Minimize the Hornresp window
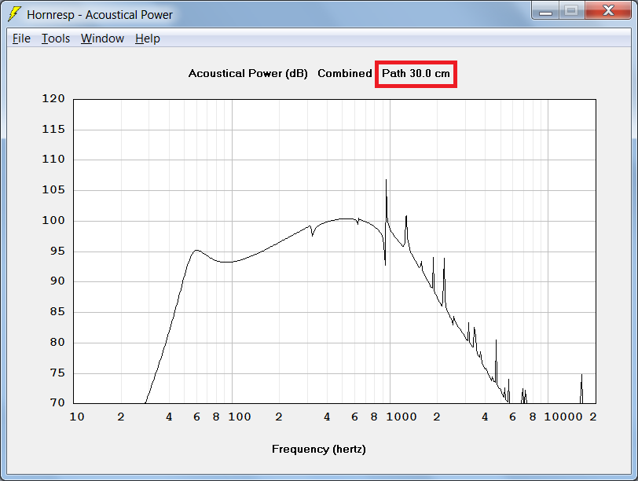The height and width of the screenshot is (481, 638). (x=545, y=10)
